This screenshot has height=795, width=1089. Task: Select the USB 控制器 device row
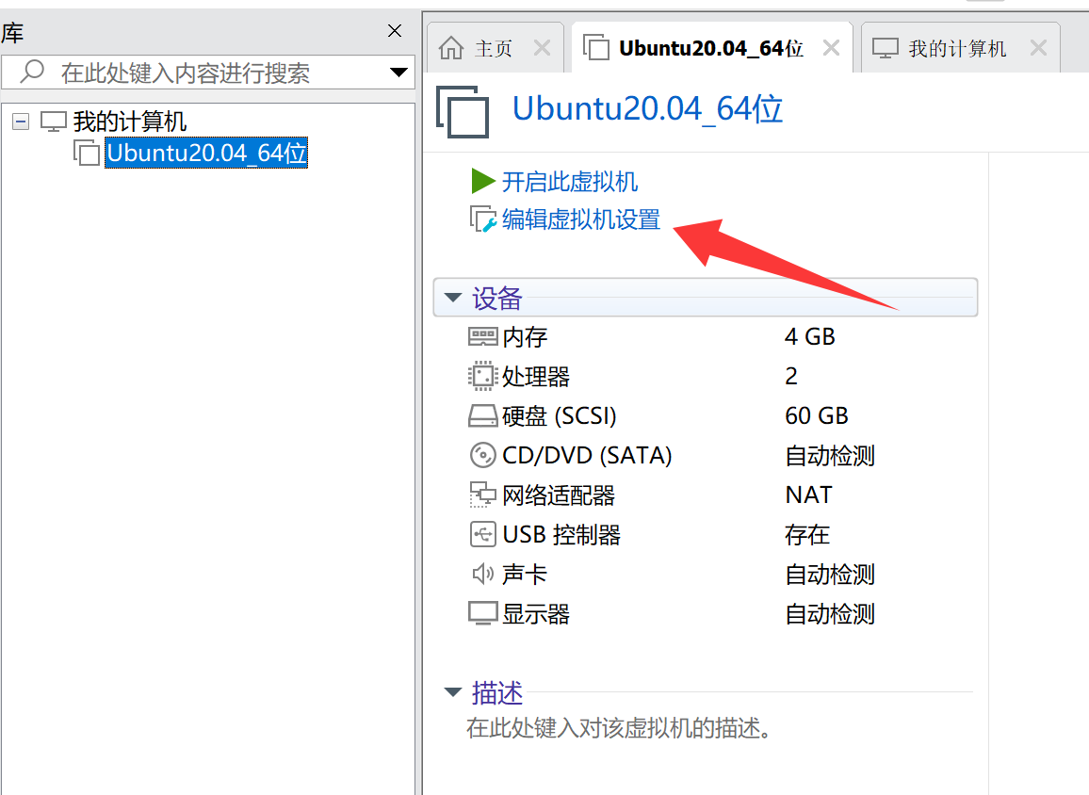pos(705,535)
